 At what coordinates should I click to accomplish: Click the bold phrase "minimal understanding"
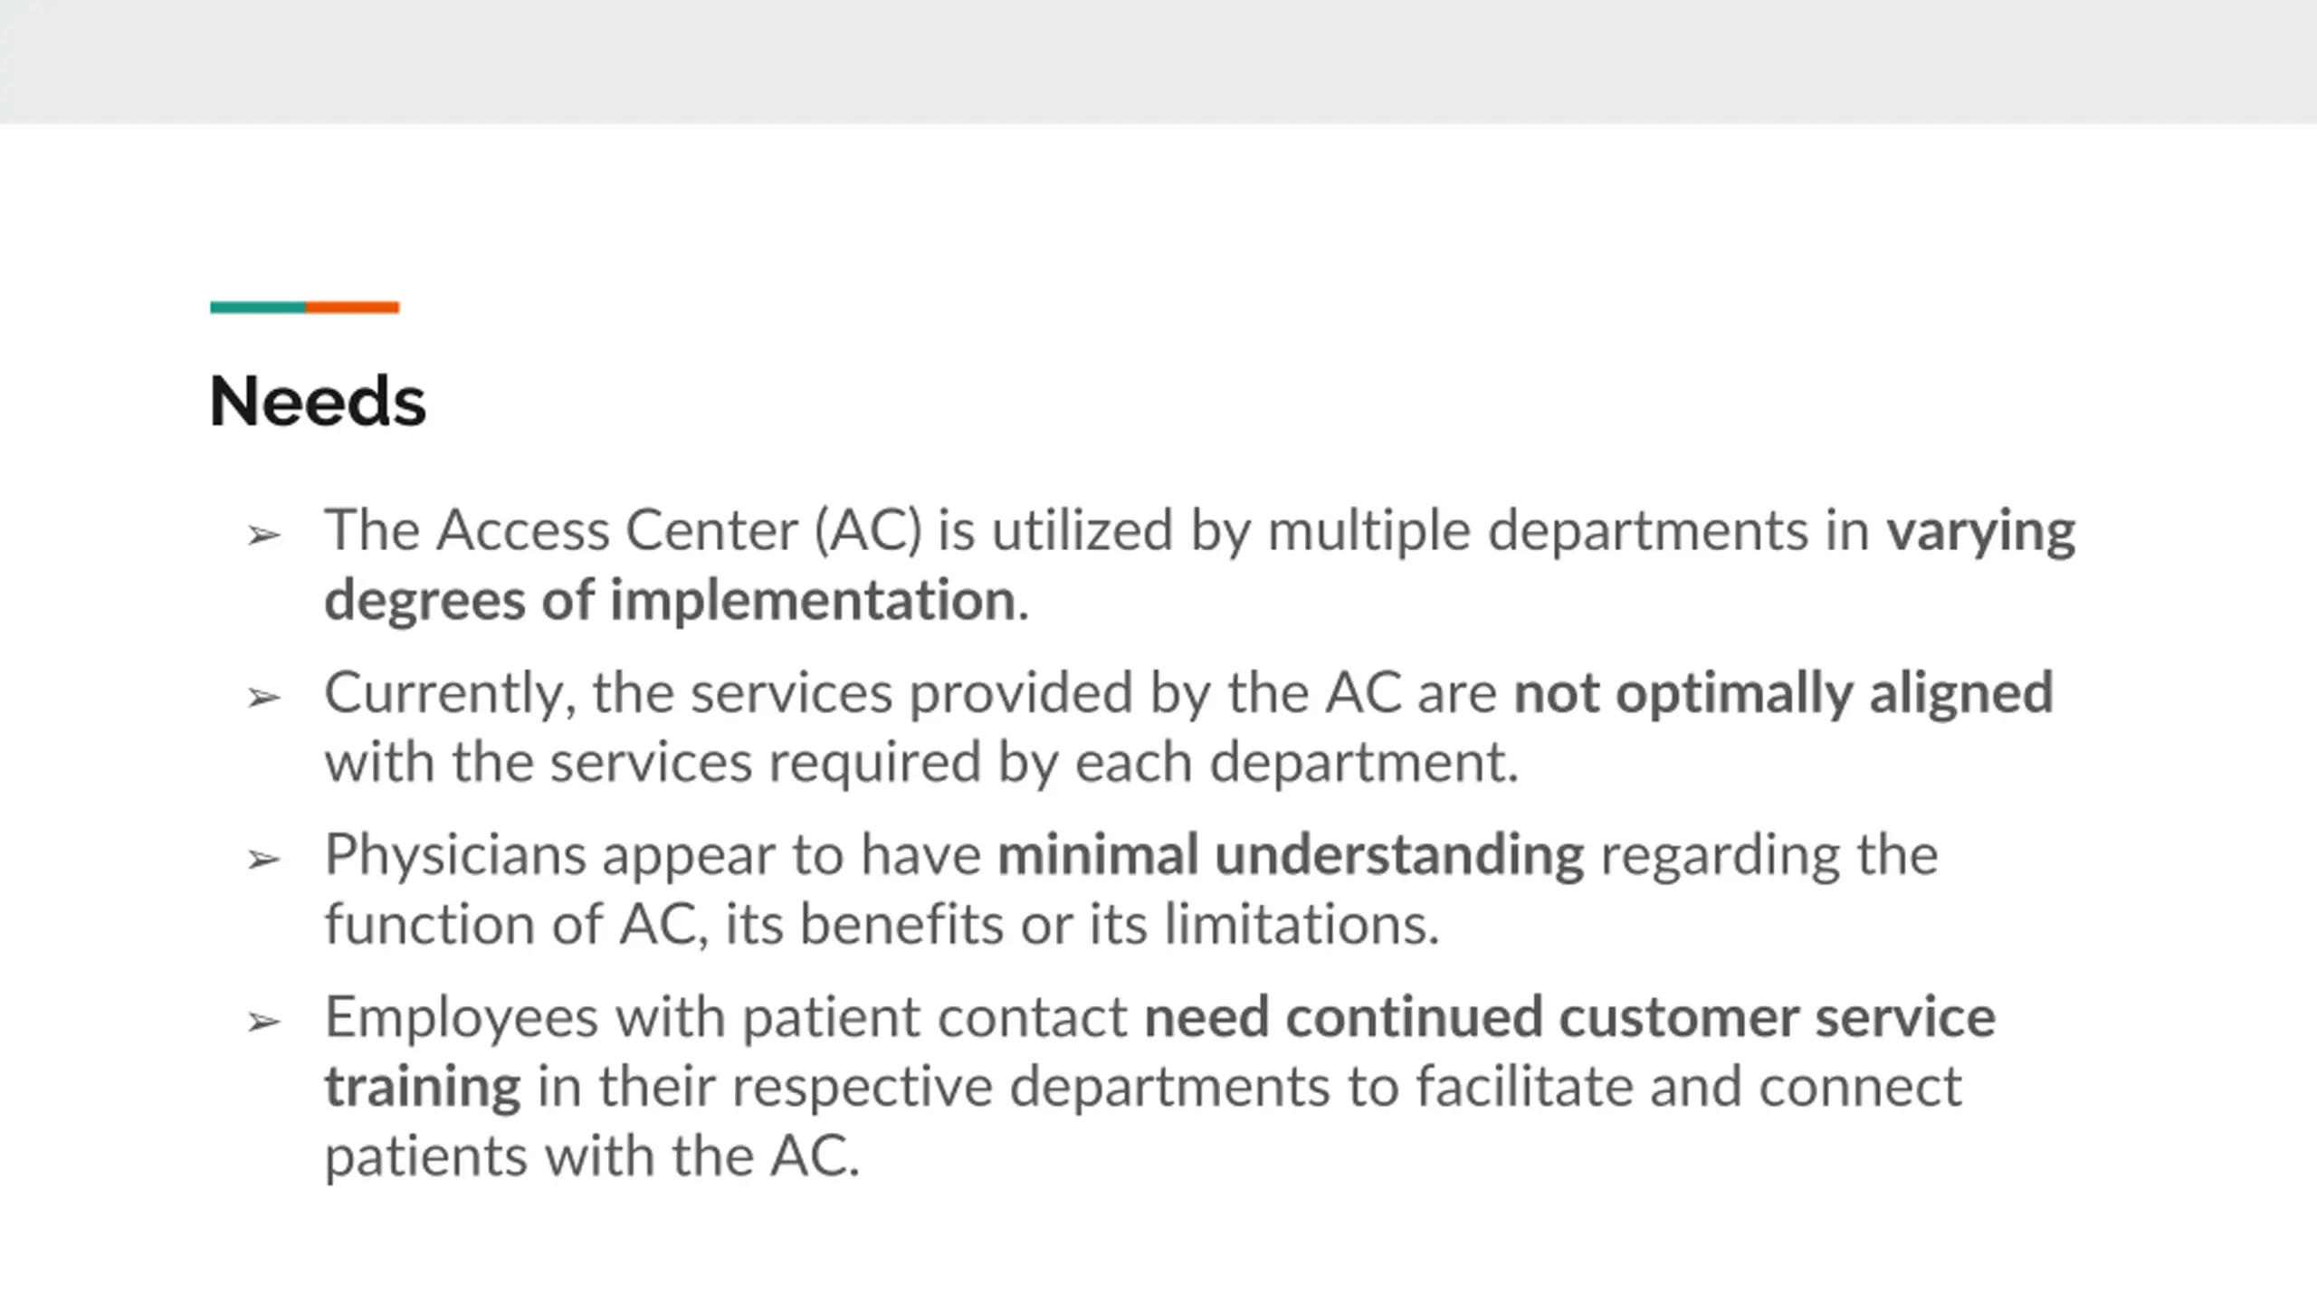tap(1291, 855)
